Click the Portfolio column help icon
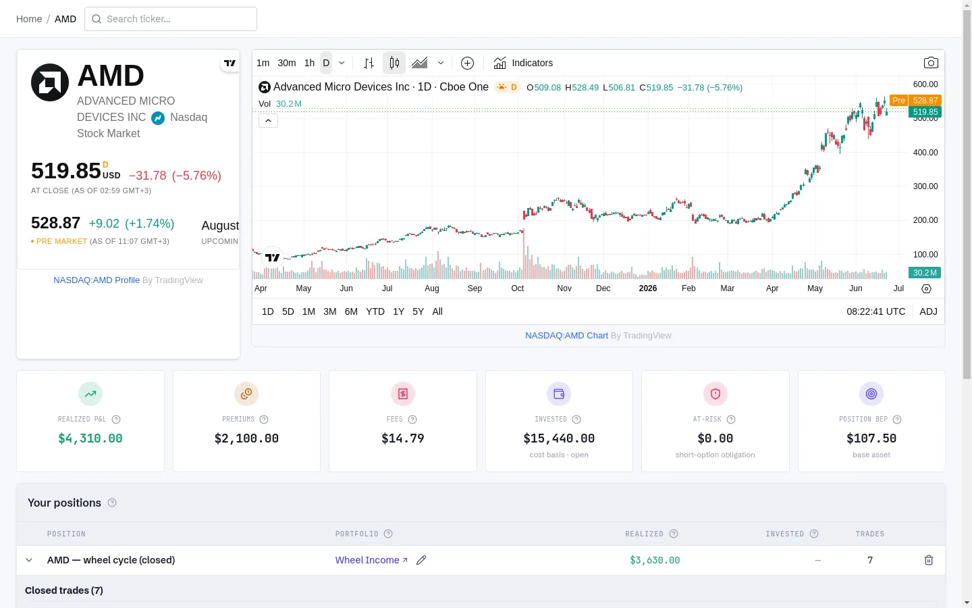Viewport: 972px width, 608px height. coord(388,534)
